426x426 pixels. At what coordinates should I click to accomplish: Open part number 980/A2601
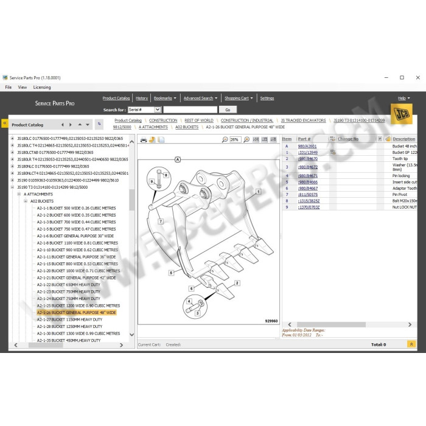coord(307,146)
